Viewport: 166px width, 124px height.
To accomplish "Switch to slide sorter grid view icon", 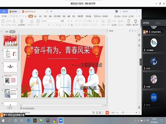I will [100, 113].
